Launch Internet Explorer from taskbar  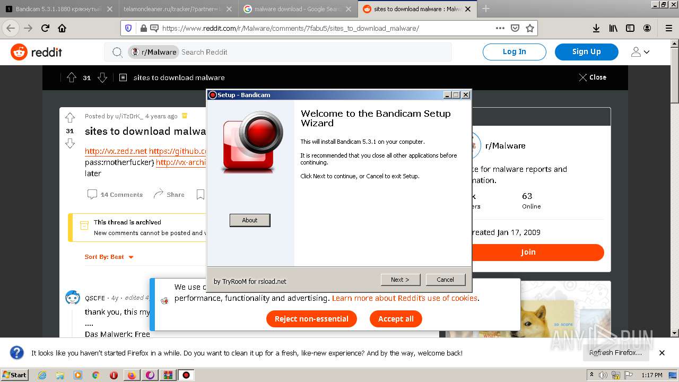point(42,375)
